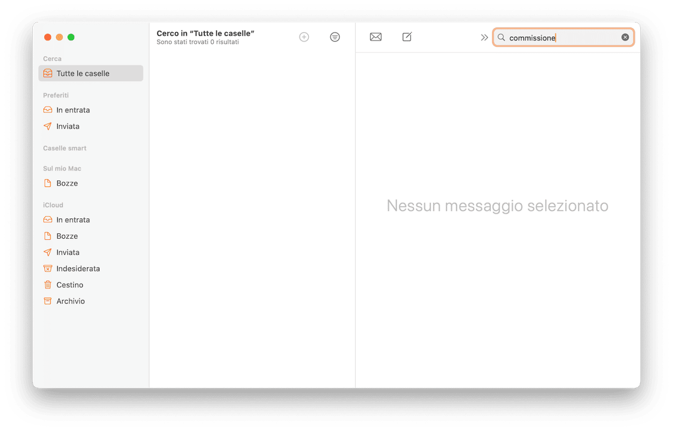Click the 'Cerco in Tutte le caselle' title

point(205,34)
